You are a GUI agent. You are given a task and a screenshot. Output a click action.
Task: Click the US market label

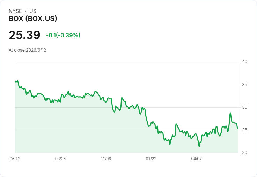coord(33,11)
